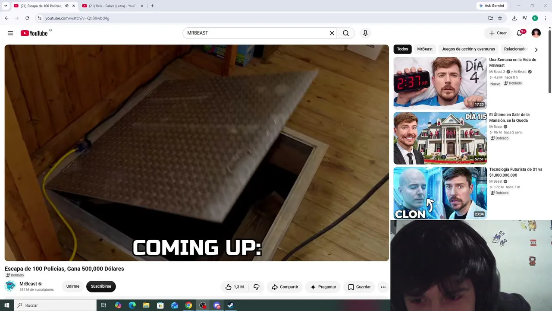This screenshot has width=552, height=311.
Task: Click the taskbar Buscar search box
Action: coord(55,305)
